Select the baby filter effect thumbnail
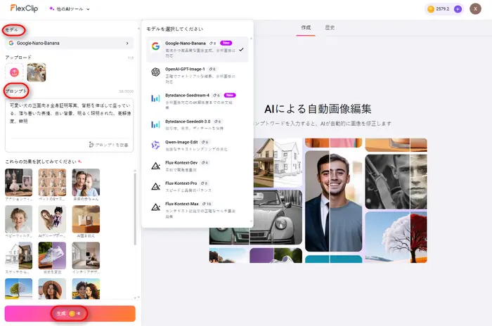 [18, 219]
